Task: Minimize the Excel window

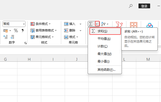Action: 159,6
